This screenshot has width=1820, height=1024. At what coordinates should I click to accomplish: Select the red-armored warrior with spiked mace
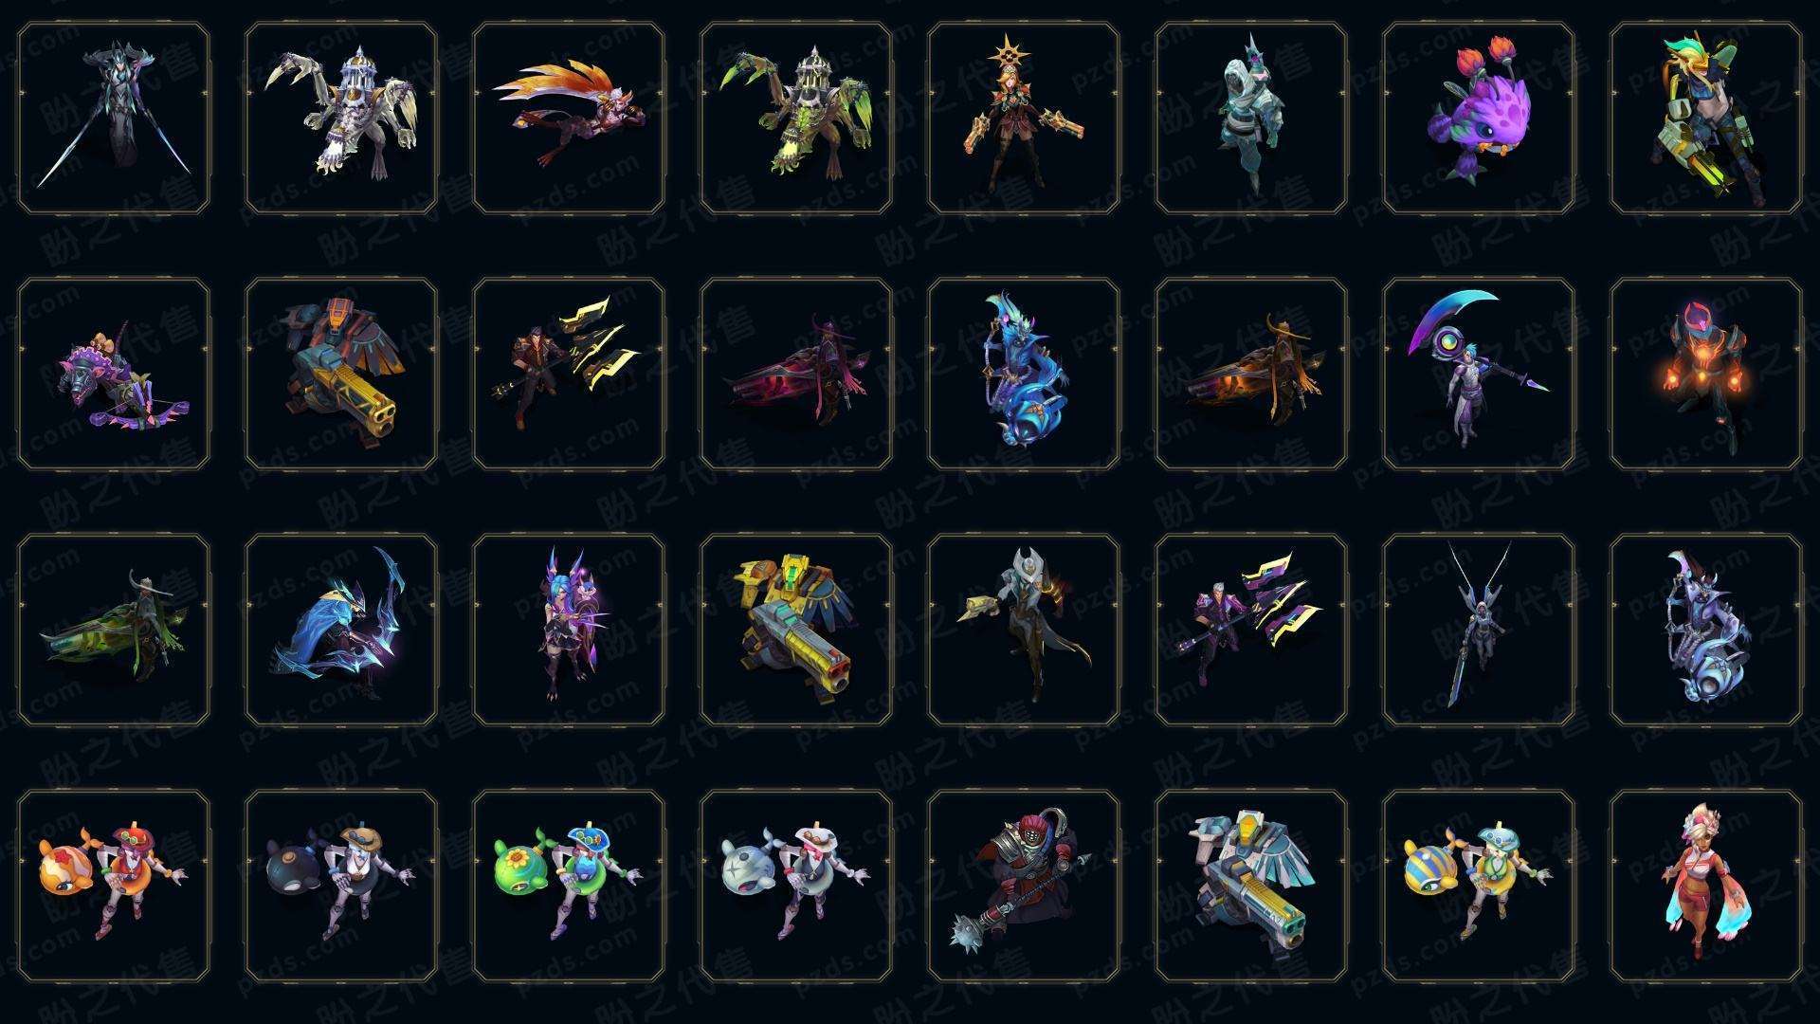click(x=1024, y=886)
